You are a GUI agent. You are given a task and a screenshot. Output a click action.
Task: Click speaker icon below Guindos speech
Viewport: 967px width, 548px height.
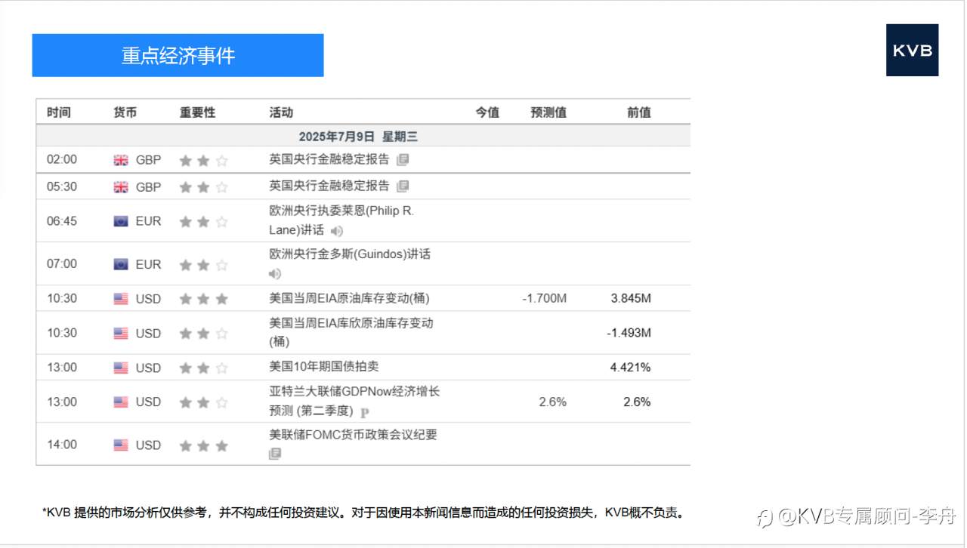click(x=275, y=273)
